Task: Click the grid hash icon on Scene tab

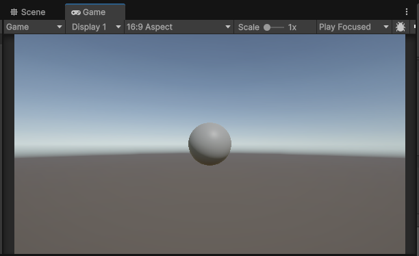Action: [14, 12]
